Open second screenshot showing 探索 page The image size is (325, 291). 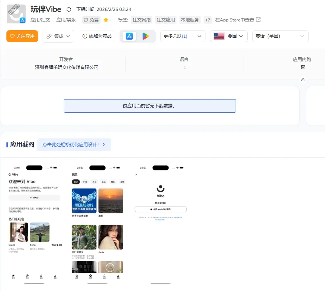click(x=97, y=225)
